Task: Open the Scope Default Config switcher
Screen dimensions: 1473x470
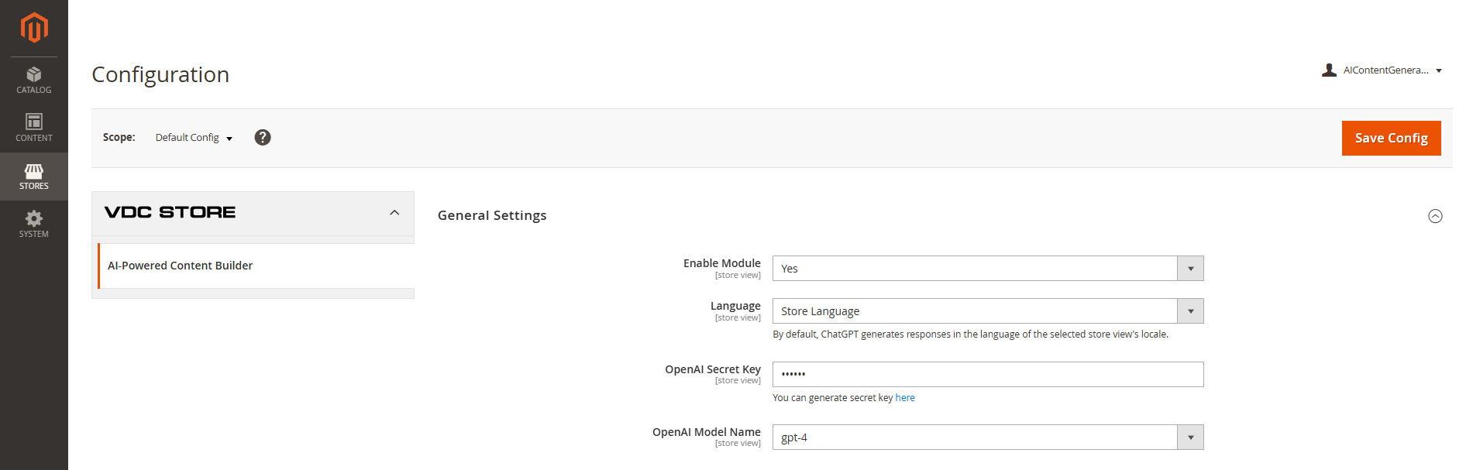Action: coord(194,138)
